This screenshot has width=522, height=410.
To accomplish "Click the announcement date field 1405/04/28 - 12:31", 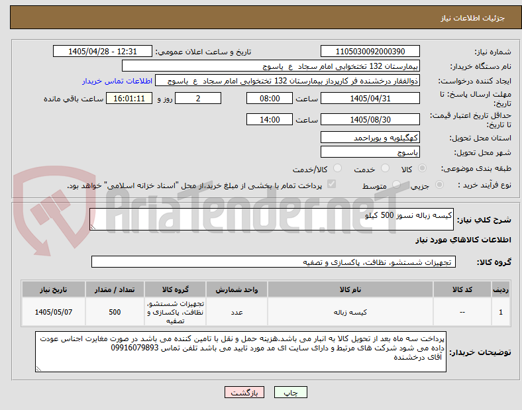I will click(103, 51).
